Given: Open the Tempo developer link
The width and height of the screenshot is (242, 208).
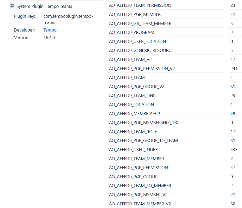Looking at the screenshot, I should coord(50,30).
